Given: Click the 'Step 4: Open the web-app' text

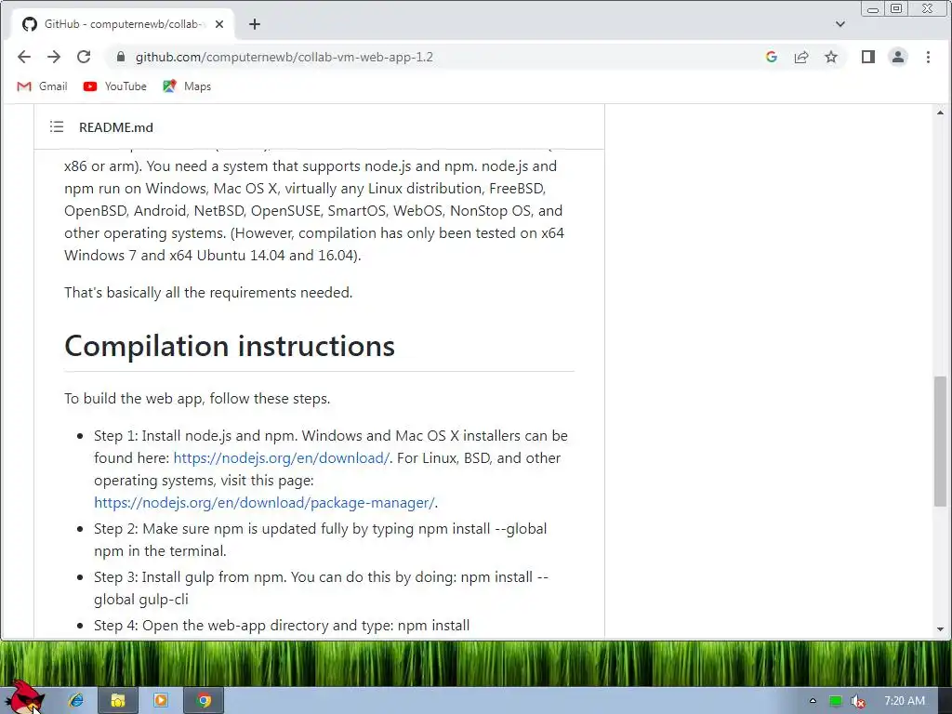Looking at the screenshot, I should tap(282, 626).
